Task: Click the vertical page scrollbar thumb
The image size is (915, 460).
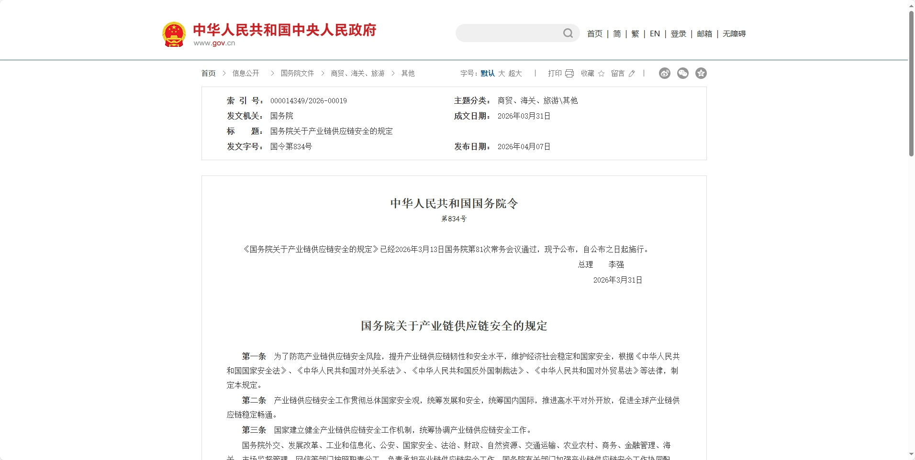Action: 911,84
